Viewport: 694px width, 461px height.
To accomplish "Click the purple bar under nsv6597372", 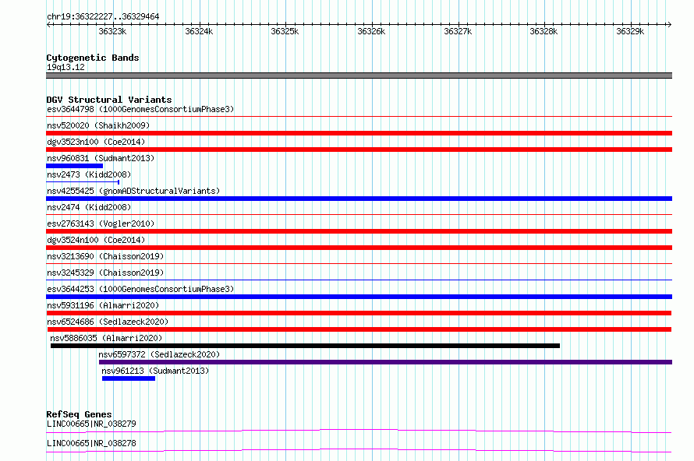I will [x=385, y=362].
